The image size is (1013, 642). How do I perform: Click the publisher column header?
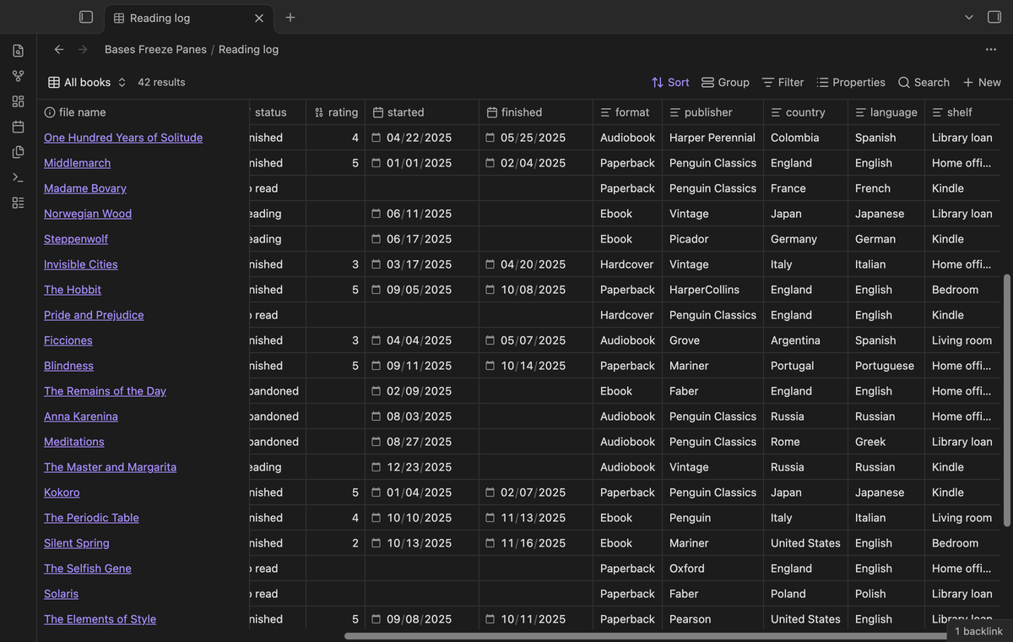tap(713, 112)
